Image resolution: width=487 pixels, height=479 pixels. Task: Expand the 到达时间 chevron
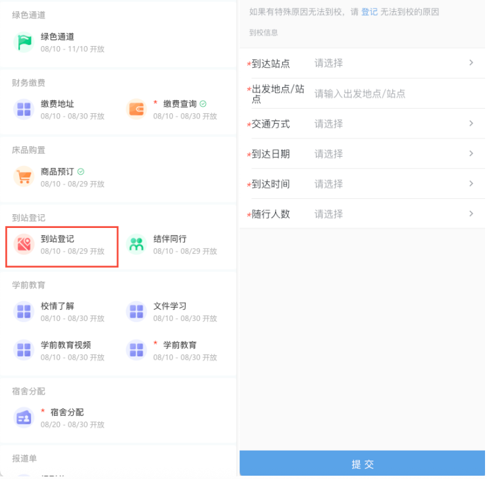tap(471, 184)
